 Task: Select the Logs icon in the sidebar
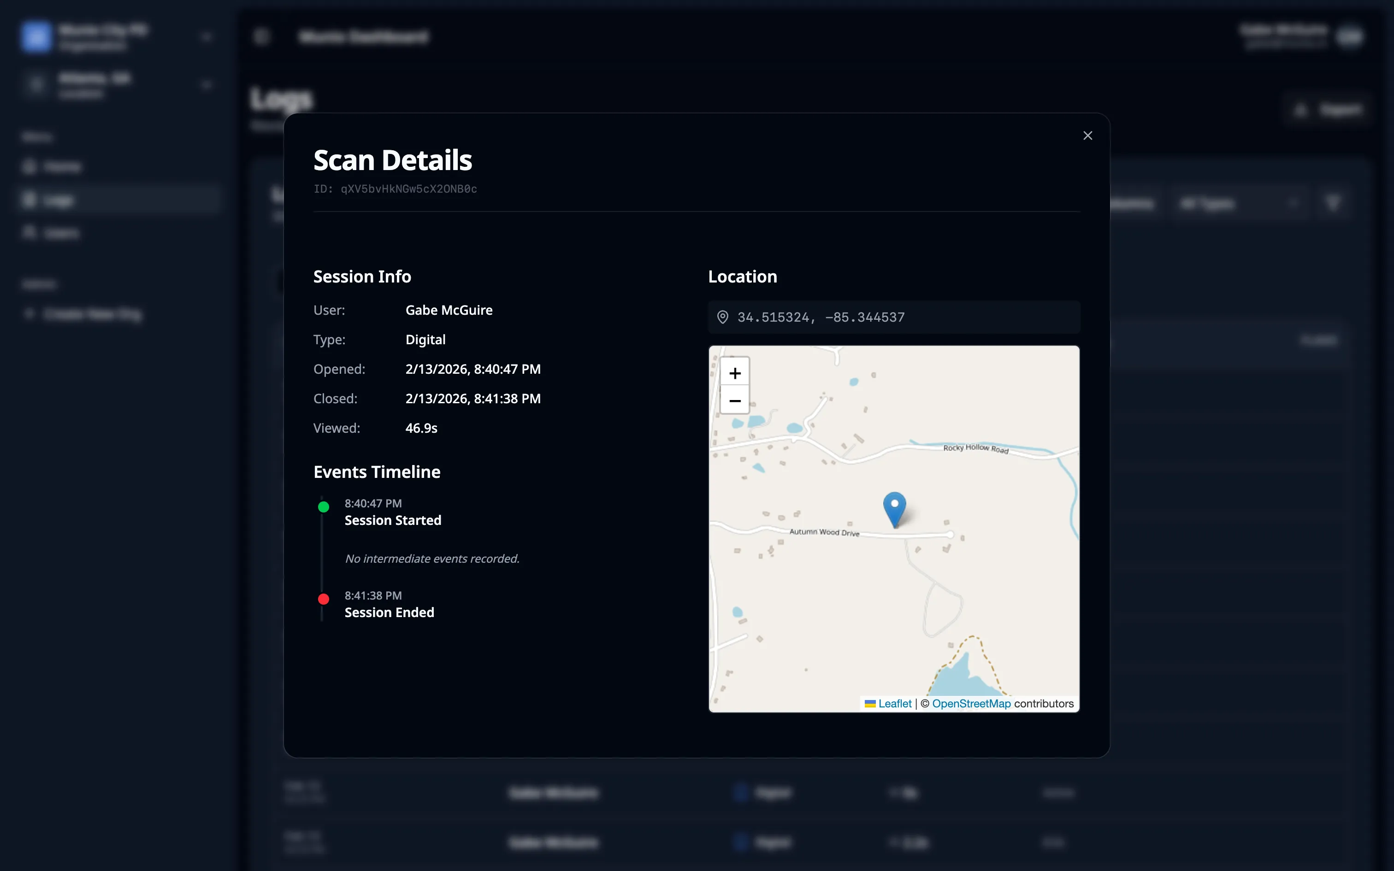pyautogui.click(x=30, y=199)
